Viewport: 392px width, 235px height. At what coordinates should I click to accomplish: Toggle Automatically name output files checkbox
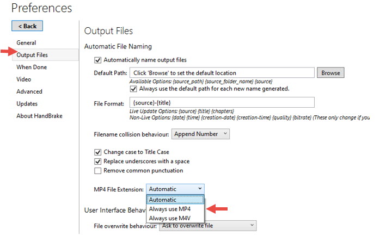point(98,60)
